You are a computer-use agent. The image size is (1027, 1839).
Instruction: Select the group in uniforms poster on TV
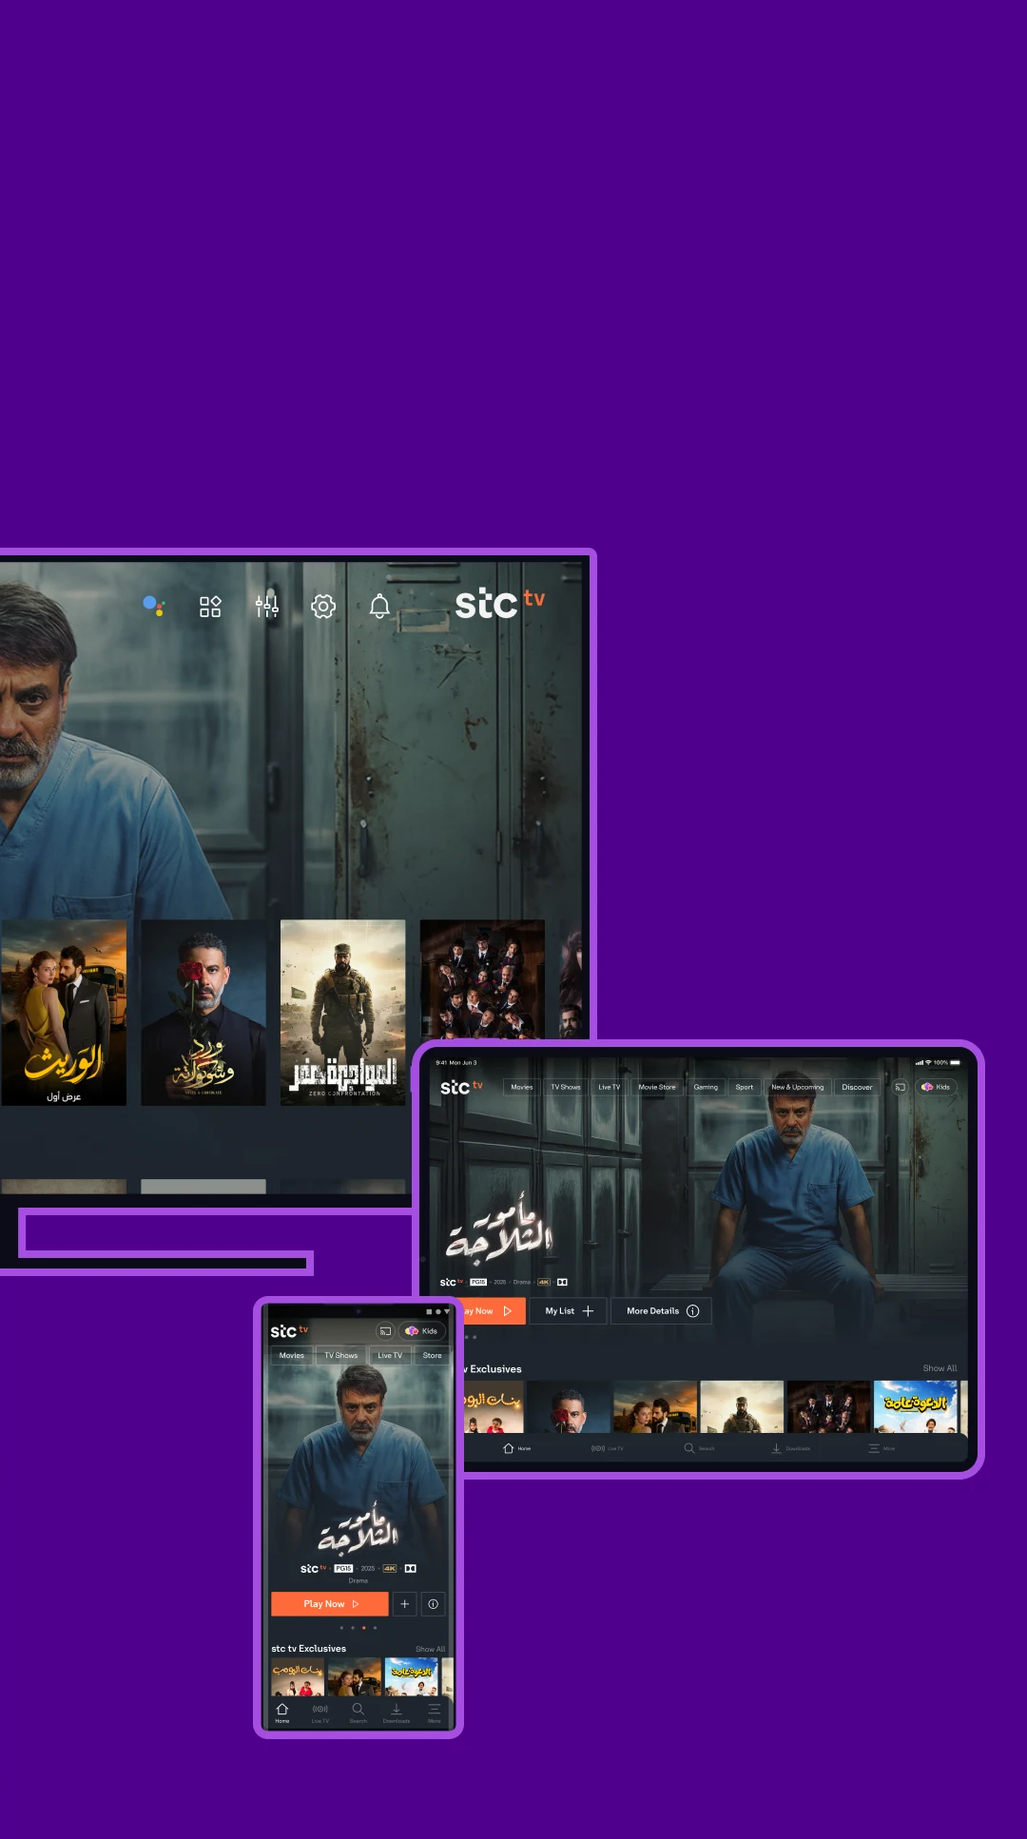(482, 979)
